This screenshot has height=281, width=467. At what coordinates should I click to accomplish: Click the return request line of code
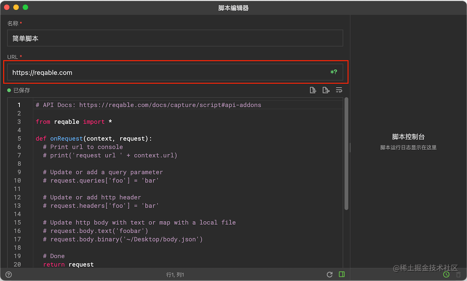[68, 264]
